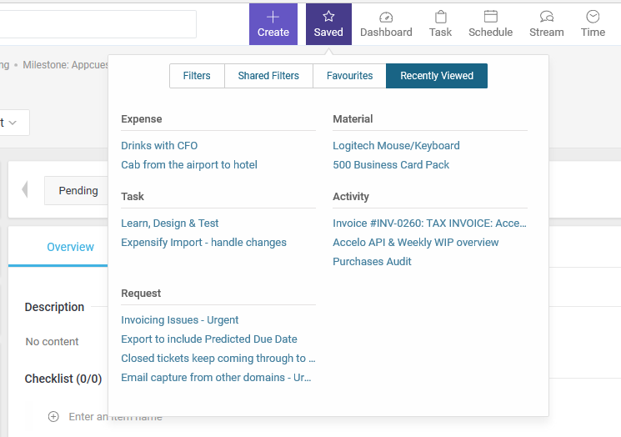Select the Recently Viewed tab

coord(437,76)
